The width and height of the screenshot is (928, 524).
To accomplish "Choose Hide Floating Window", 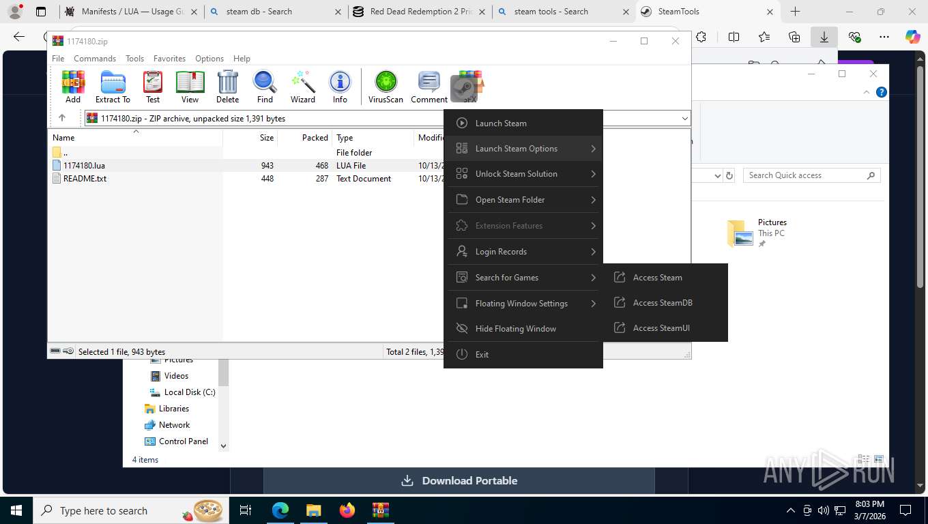I will coord(523,328).
